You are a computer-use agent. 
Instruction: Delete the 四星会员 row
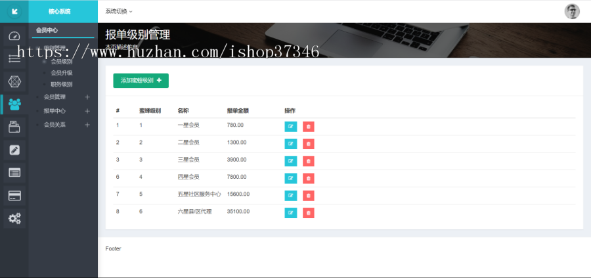tap(309, 178)
